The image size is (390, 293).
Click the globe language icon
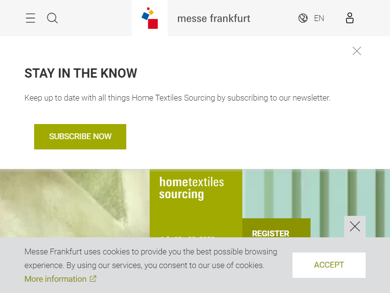303,19
